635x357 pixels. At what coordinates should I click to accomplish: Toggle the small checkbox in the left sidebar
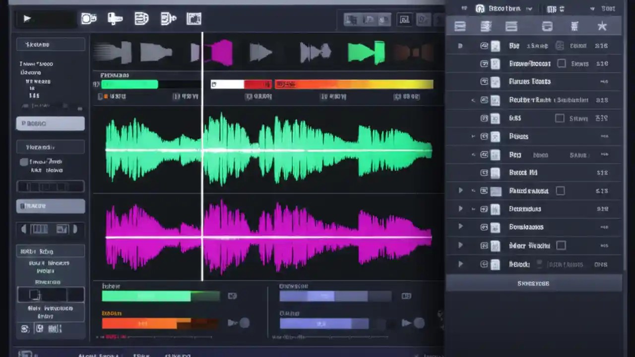[23, 162]
